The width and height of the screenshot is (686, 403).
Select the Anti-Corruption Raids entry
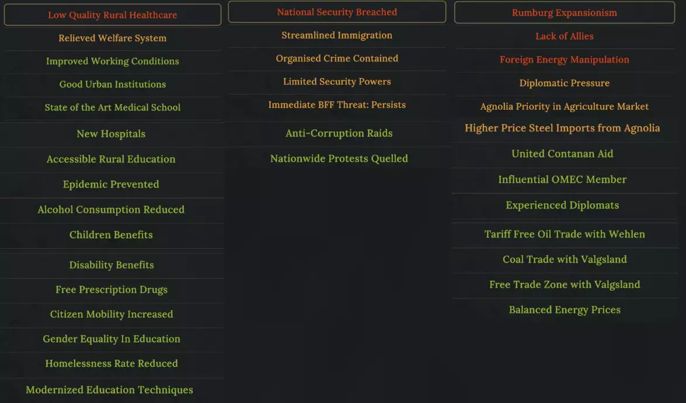pos(339,133)
